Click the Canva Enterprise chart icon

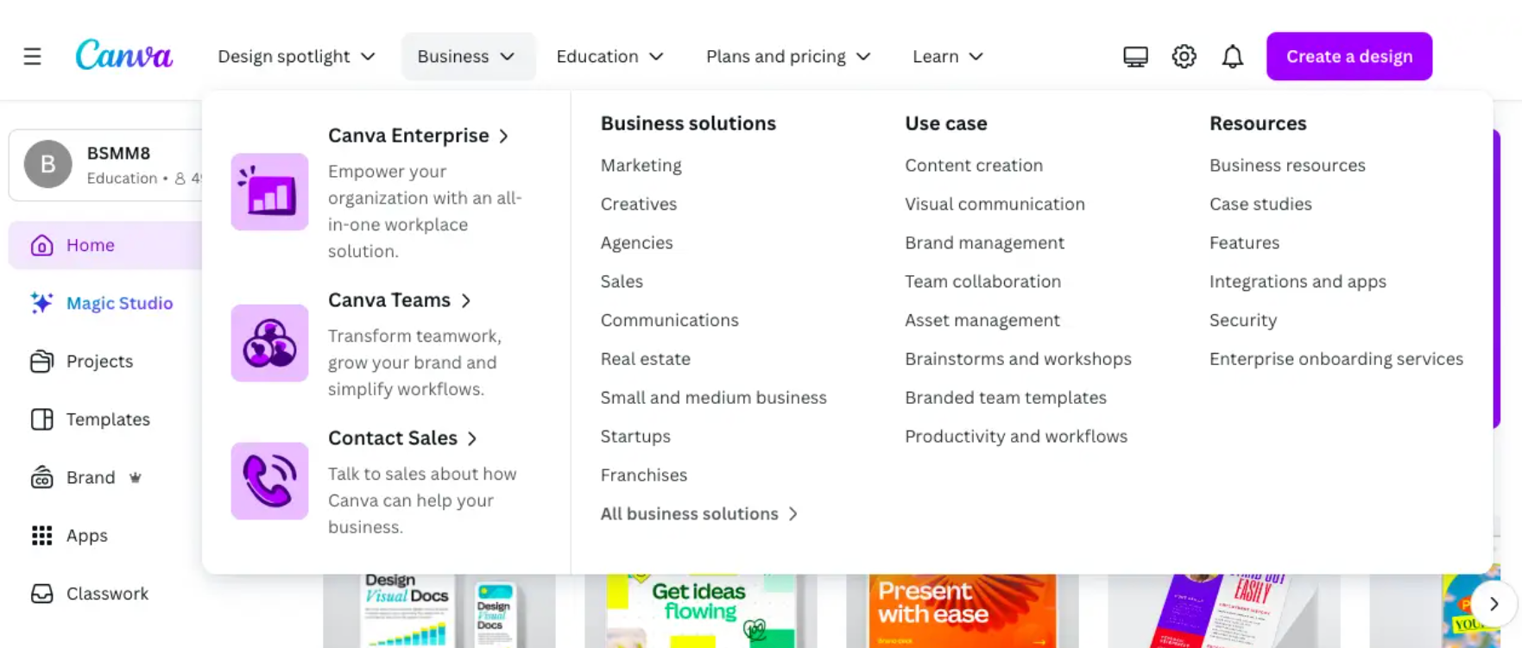[269, 192]
